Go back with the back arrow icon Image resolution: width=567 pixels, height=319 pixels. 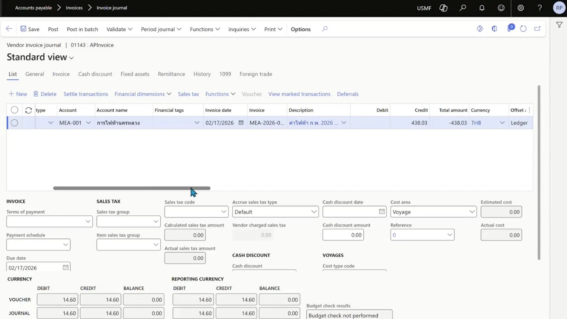[9, 29]
